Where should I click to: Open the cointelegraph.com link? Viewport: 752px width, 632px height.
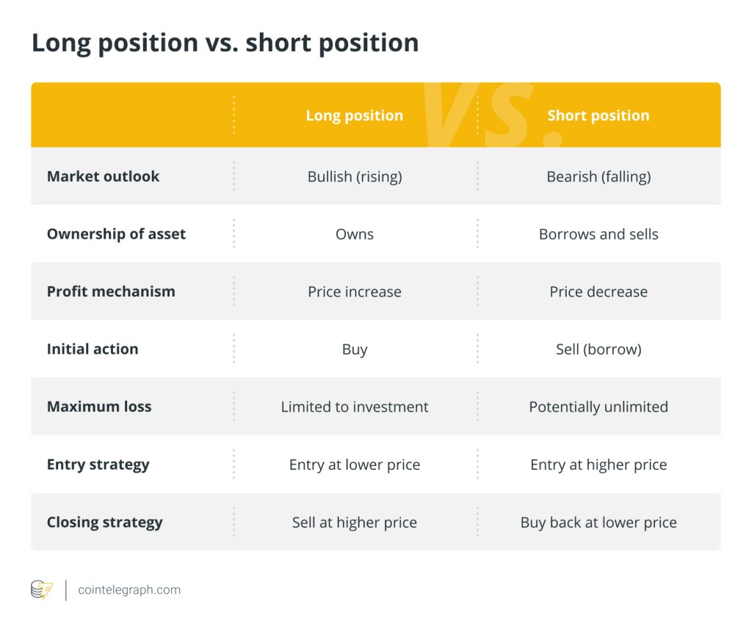click(129, 590)
